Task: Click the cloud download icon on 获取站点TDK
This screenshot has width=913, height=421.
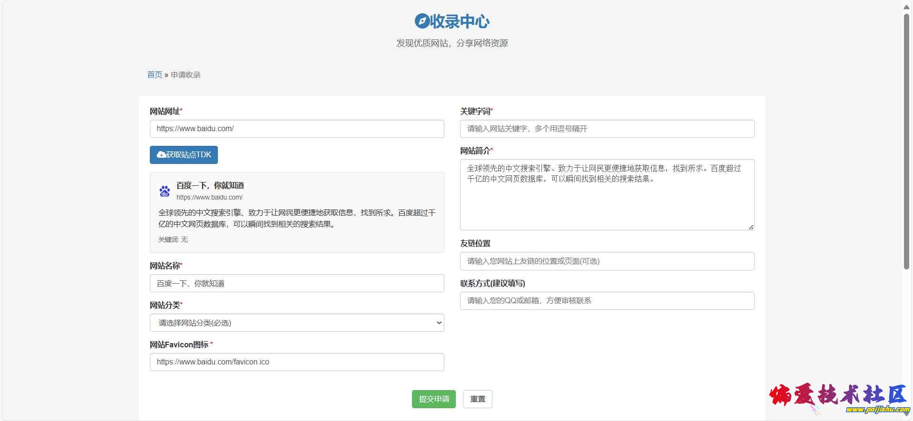Action: [161, 154]
